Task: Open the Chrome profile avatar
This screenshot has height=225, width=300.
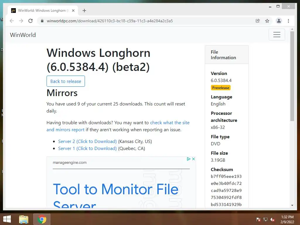Action: point(279,21)
